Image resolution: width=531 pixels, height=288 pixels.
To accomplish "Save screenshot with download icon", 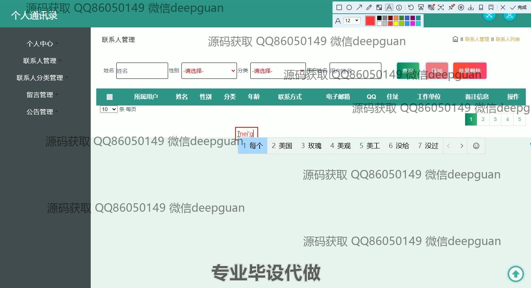I will point(471,7).
